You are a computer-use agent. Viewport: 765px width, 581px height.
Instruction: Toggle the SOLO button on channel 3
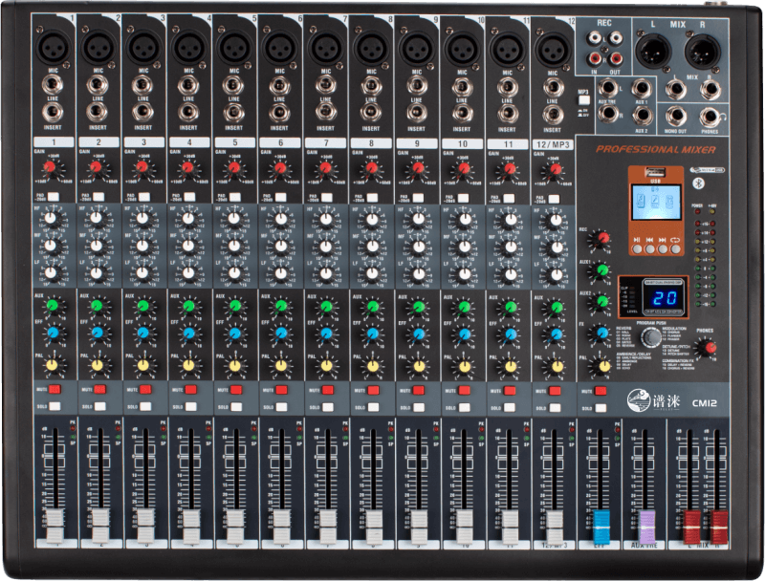145,407
